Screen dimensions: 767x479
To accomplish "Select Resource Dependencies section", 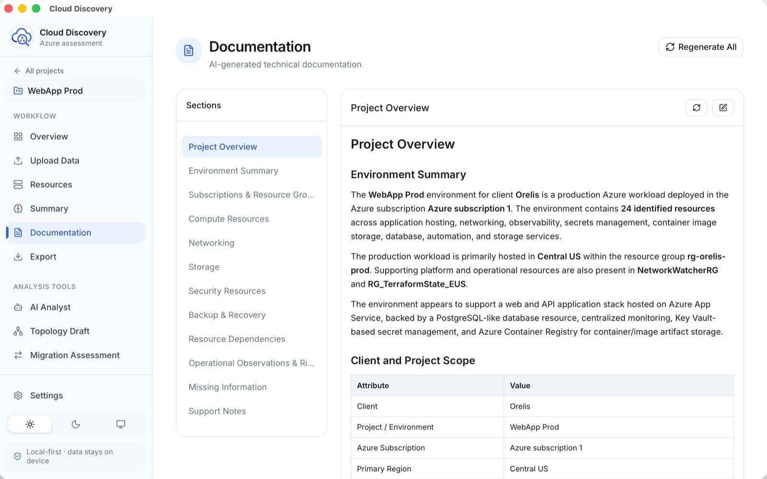I will coord(252,339).
